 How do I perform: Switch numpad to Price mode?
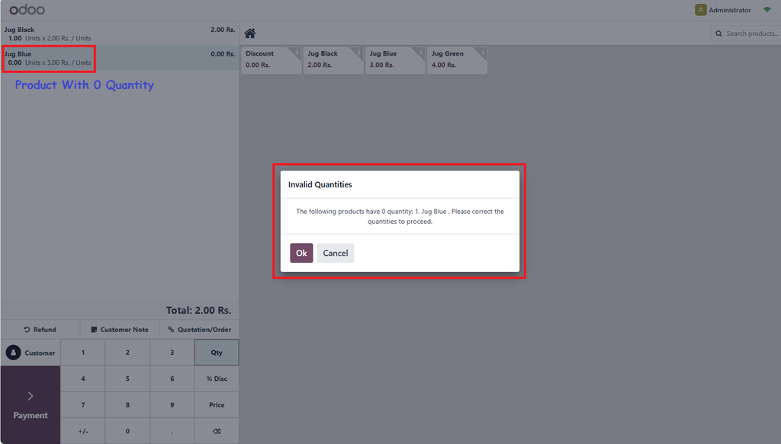[x=217, y=404]
